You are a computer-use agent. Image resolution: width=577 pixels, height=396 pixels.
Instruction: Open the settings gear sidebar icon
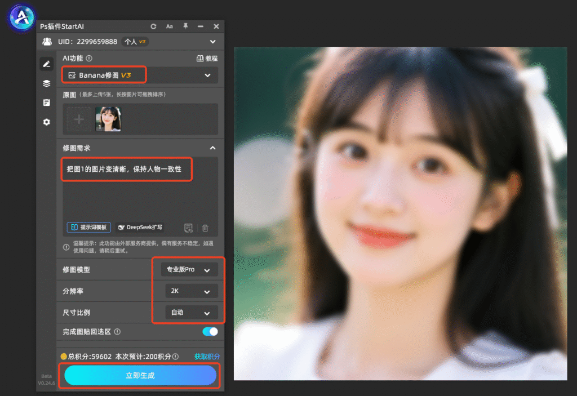pos(47,122)
